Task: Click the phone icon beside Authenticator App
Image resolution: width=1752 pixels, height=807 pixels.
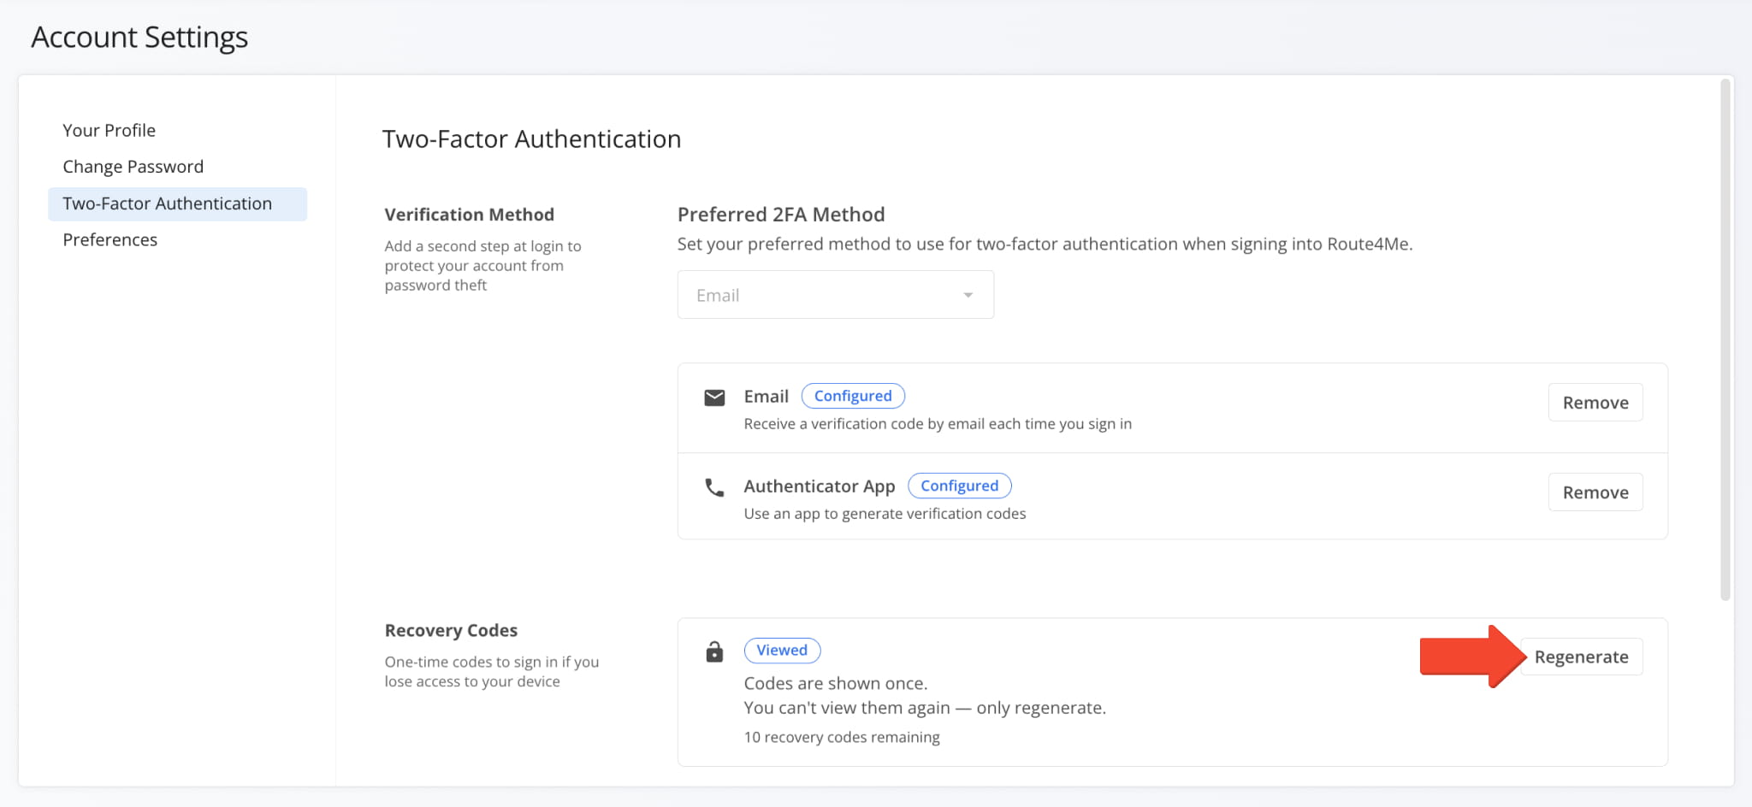Action: (x=714, y=487)
